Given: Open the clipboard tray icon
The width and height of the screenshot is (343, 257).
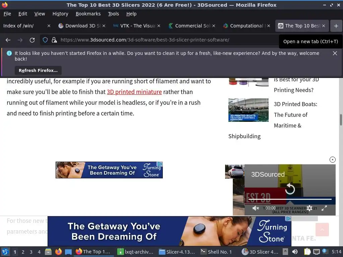Looking at the screenshot, I should click(x=307, y=252).
